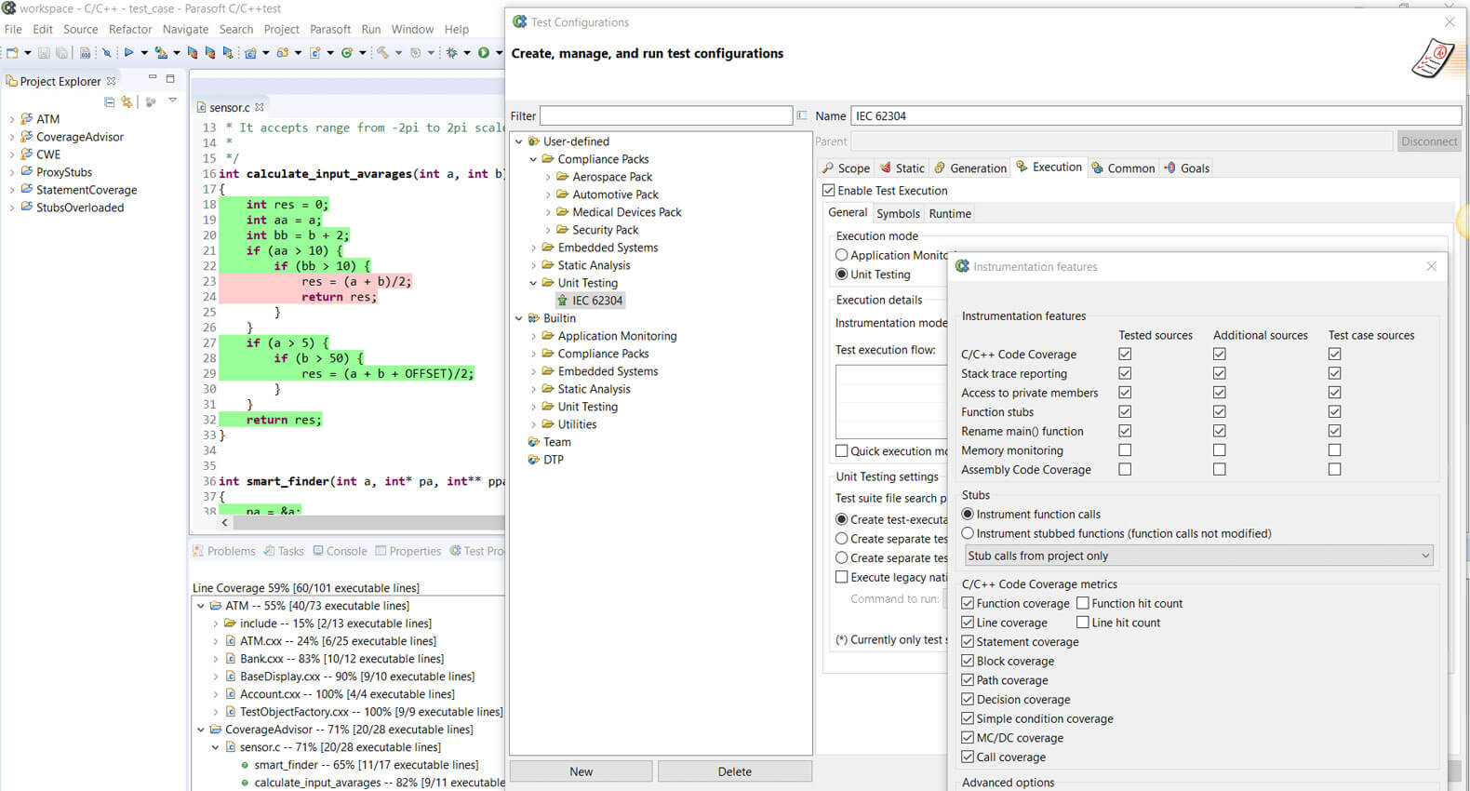
Task: Select Instrument stubbed functions radio button
Action: [968, 533]
